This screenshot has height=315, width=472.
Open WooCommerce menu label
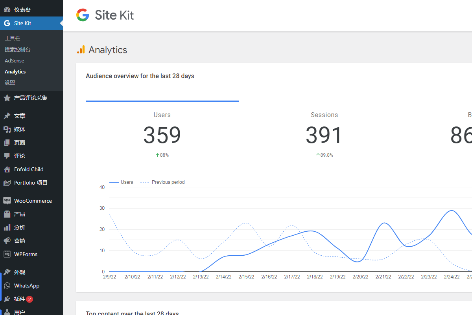click(x=33, y=201)
